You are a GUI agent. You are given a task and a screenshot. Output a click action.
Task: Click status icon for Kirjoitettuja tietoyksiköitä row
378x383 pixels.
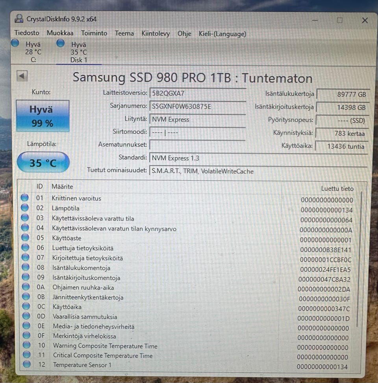[26, 257]
